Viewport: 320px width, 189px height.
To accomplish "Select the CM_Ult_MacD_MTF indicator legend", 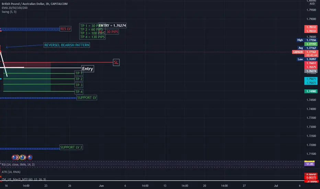I will point(24,179).
